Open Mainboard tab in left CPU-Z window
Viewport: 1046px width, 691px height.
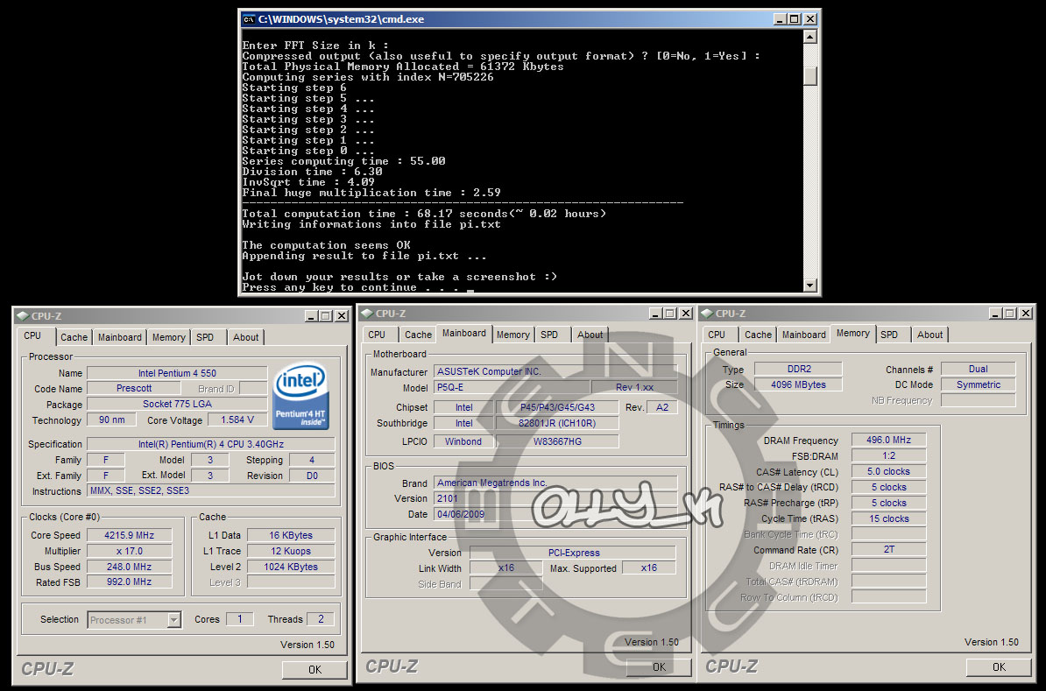[119, 337]
